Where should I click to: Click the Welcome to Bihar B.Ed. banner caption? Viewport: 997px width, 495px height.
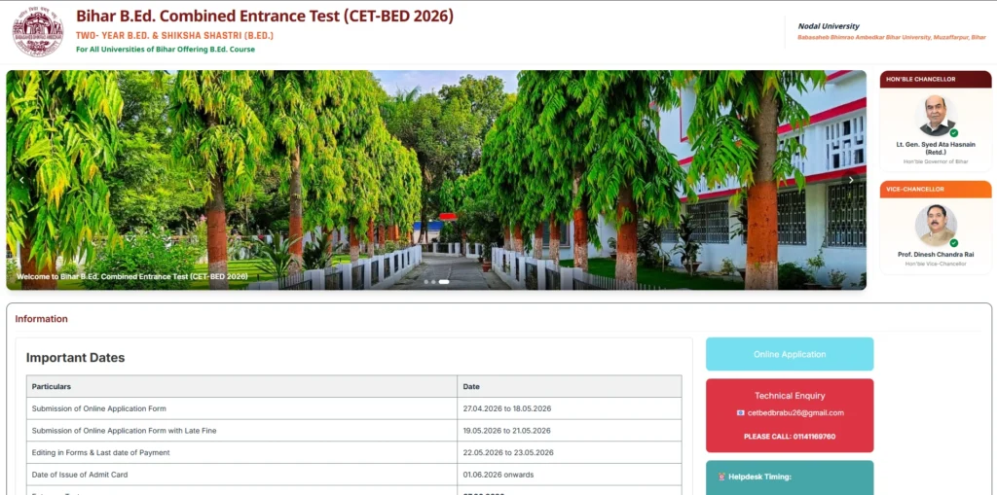132,277
